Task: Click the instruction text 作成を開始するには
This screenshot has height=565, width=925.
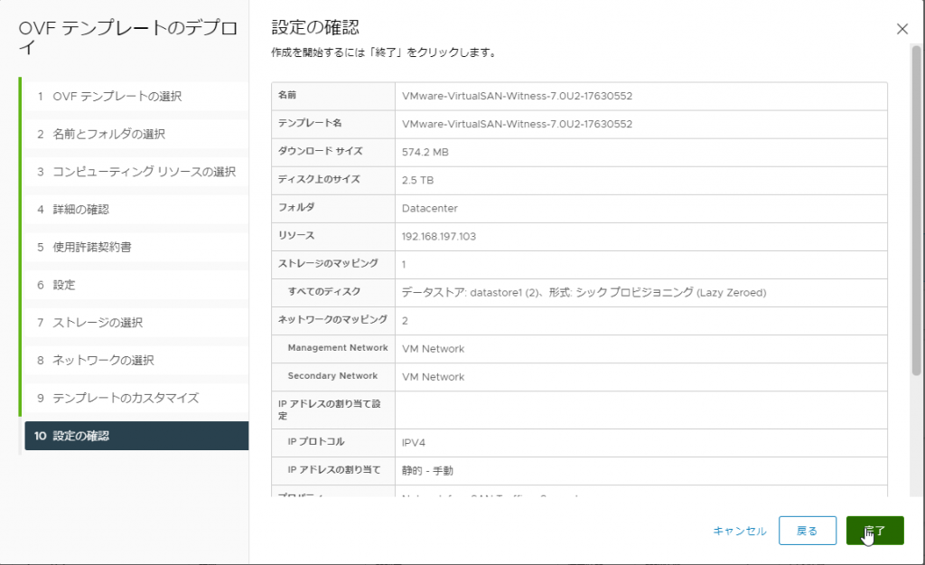Action: coord(383,52)
